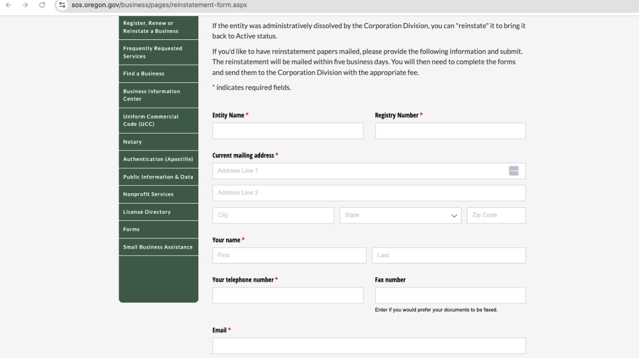This screenshot has height=358, width=639.
Task: Select Small Business Assistance
Action: point(157,247)
